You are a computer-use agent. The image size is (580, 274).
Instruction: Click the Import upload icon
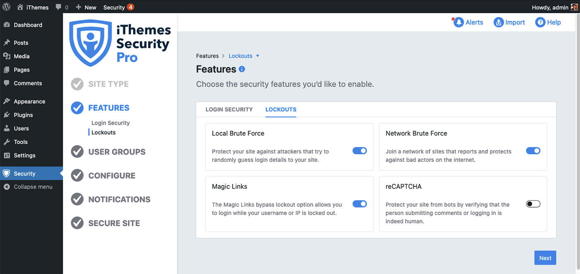pyautogui.click(x=498, y=22)
